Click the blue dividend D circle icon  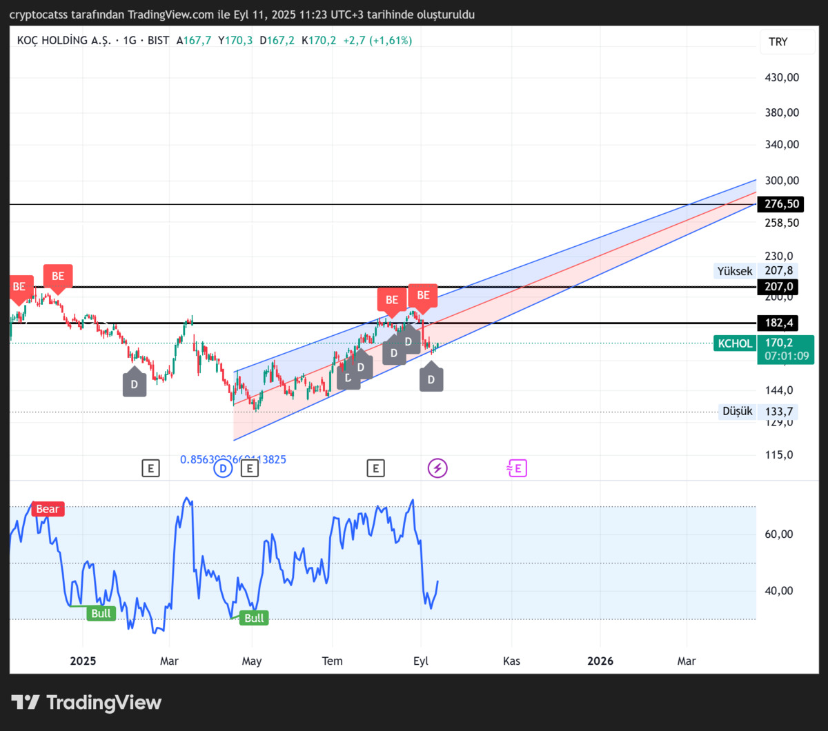click(223, 469)
